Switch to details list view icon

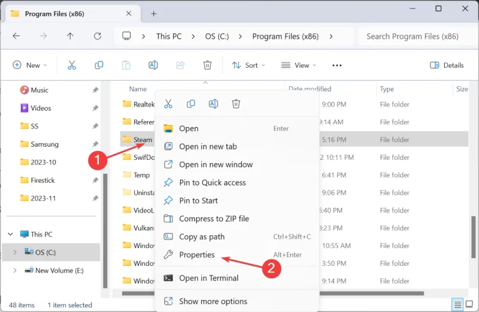[x=457, y=304]
